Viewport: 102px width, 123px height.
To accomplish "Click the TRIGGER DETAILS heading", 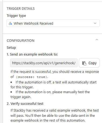I will tap(21, 9).
